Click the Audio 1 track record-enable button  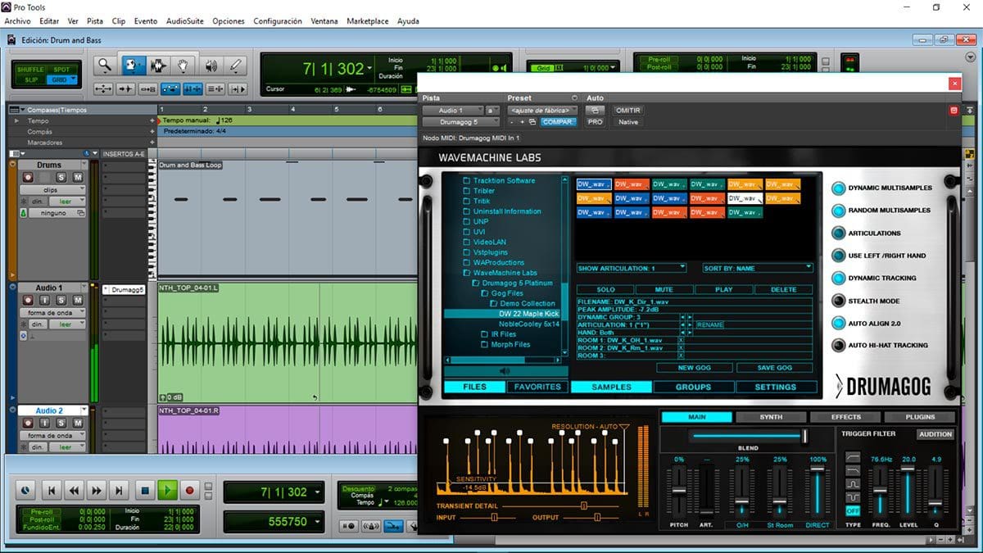pos(28,300)
